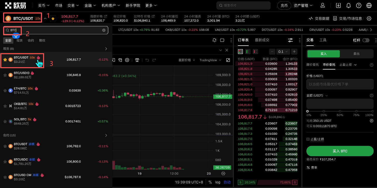377x188 pixels.
Task: Click the 金额 (USDT) input field
Action: click(x=340, y=104)
